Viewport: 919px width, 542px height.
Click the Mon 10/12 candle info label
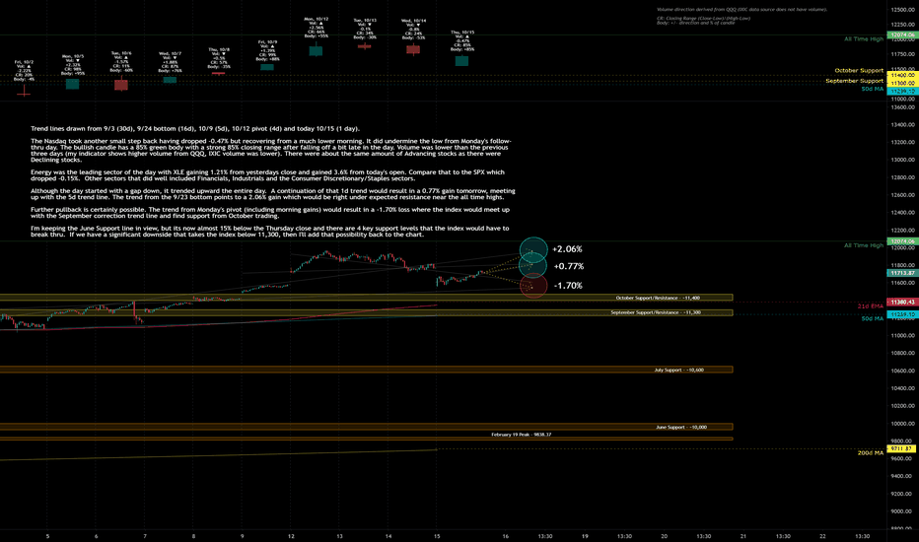(x=316, y=28)
